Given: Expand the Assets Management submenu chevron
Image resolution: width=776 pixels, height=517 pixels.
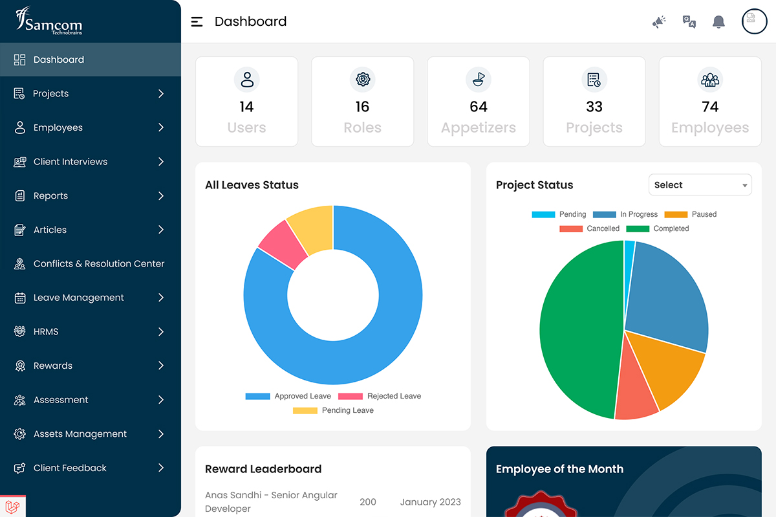Looking at the screenshot, I should [161, 434].
